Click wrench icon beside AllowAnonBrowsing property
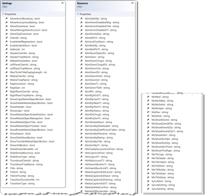Image resolution: width=208 pixels, height=196 pixels. coord(7,18)
